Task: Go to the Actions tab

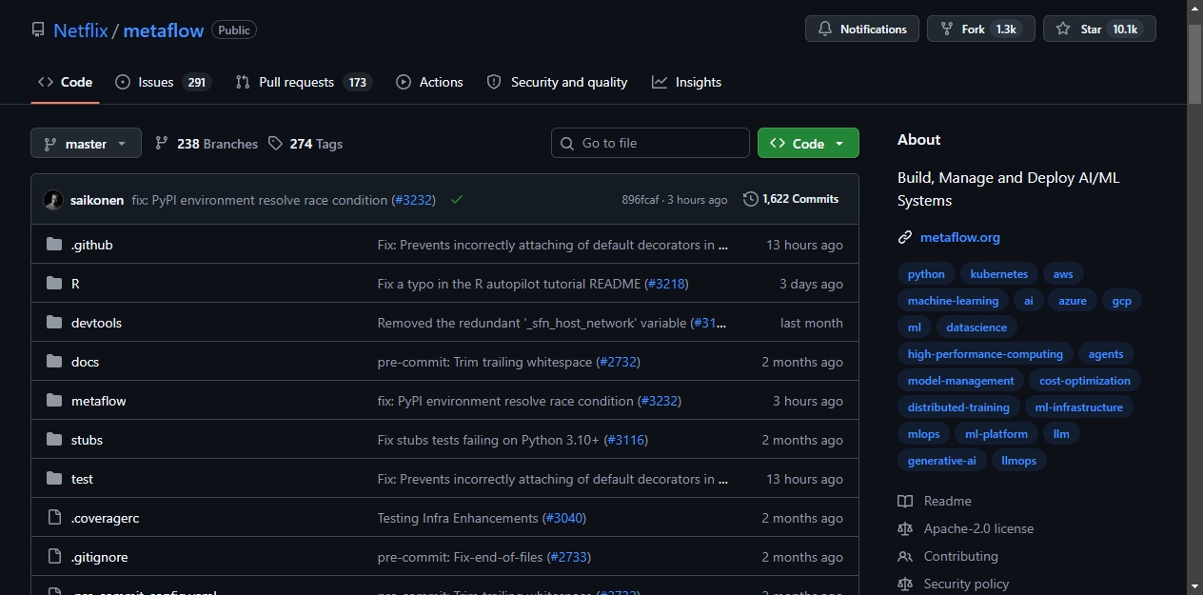Action: coord(429,82)
